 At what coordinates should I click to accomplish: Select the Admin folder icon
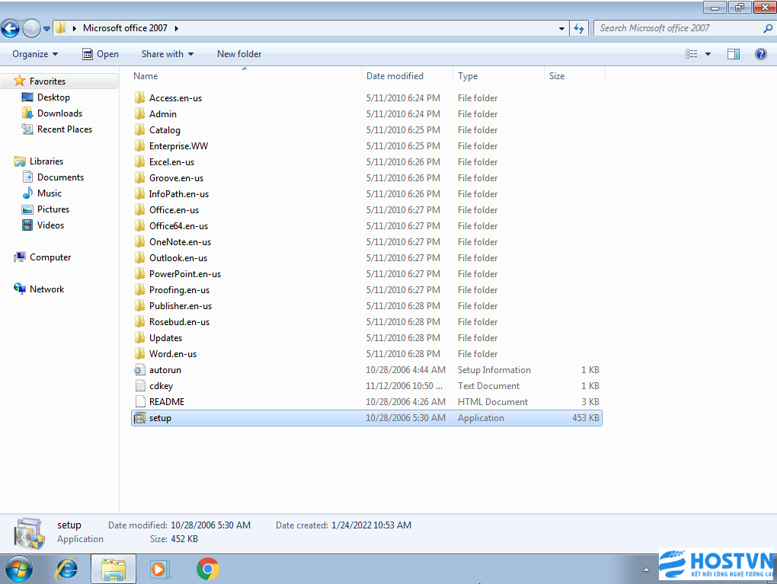point(139,114)
